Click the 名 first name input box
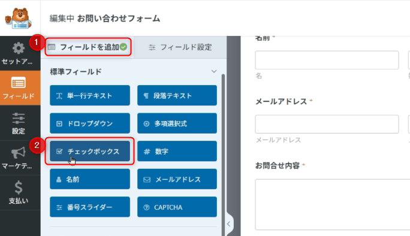The height and width of the screenshot is (236, 410). click(x=327, y=60)
